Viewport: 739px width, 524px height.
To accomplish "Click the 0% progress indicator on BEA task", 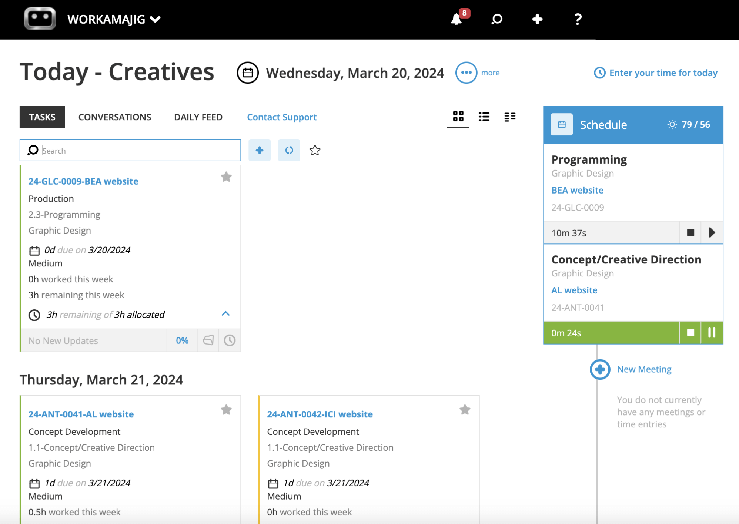I will 182,340.
